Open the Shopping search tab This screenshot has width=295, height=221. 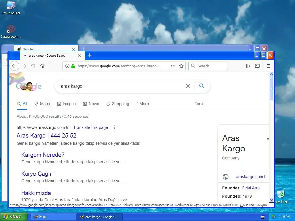pyautogui.click(x=118, y=104)
